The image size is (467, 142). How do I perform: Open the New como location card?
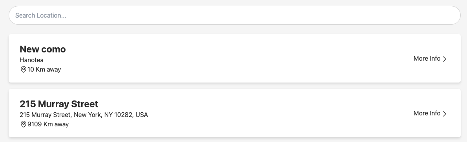pos(234,58)
